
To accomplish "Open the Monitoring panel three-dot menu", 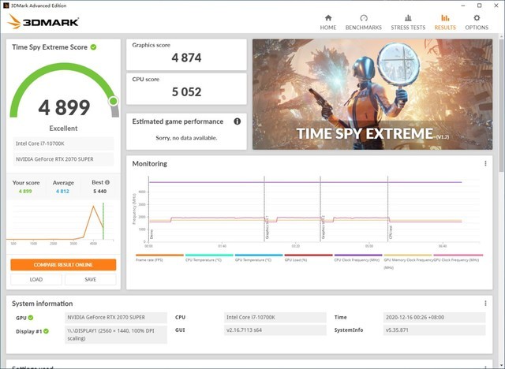I will pos(485,163).
